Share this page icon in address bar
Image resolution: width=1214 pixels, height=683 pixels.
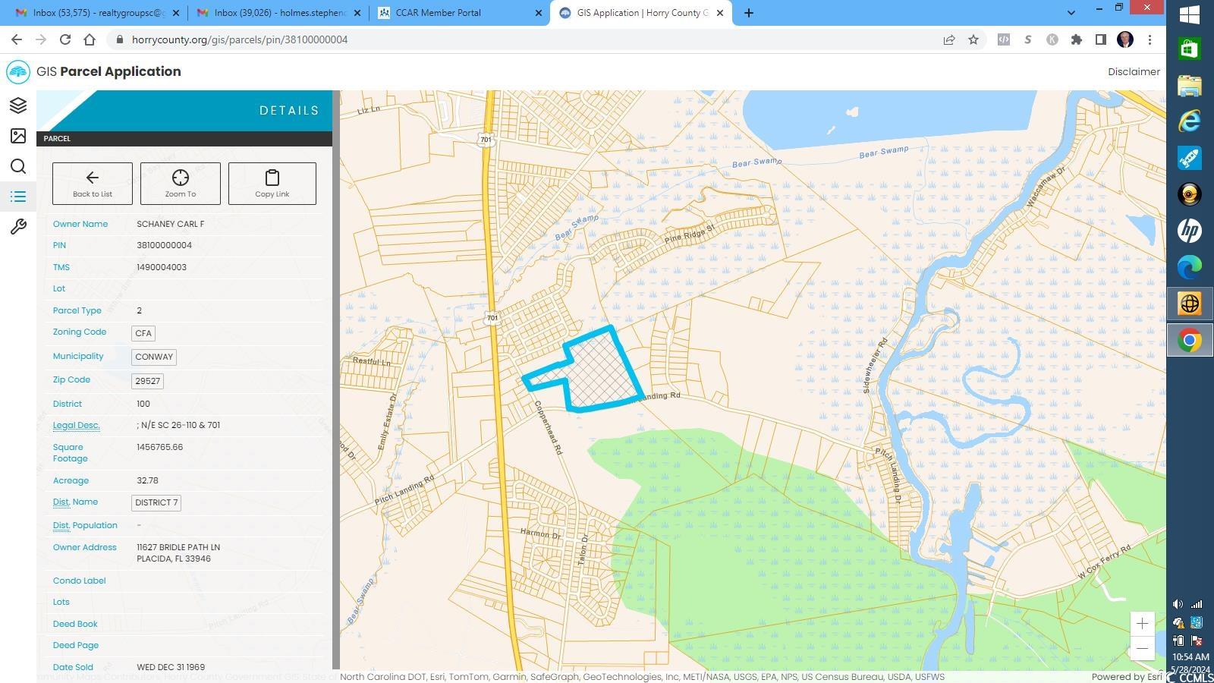(x=948, y=39)
